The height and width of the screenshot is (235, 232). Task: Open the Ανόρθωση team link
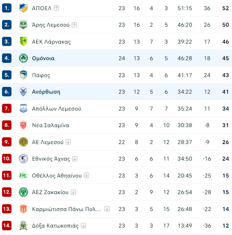coord(46,92)
